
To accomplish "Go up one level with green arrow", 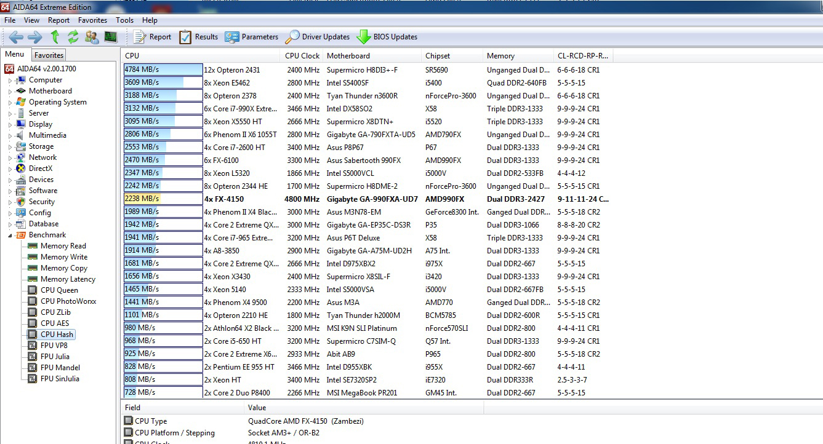I will (x=55, y=37).
